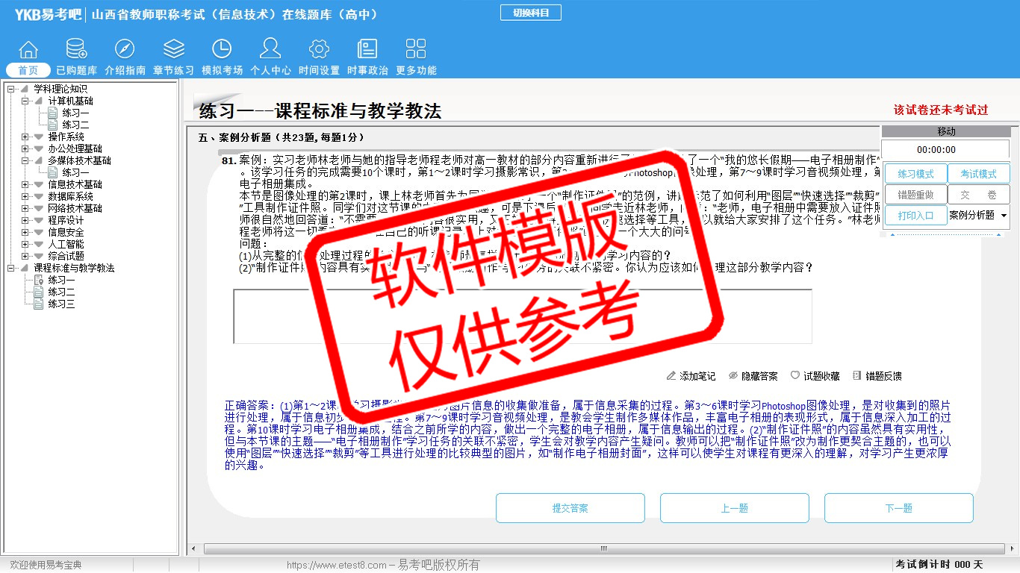Open 时事政治 newspaper icon
Viewport: 1020px width, 573px height.
(x=367, y=50)
